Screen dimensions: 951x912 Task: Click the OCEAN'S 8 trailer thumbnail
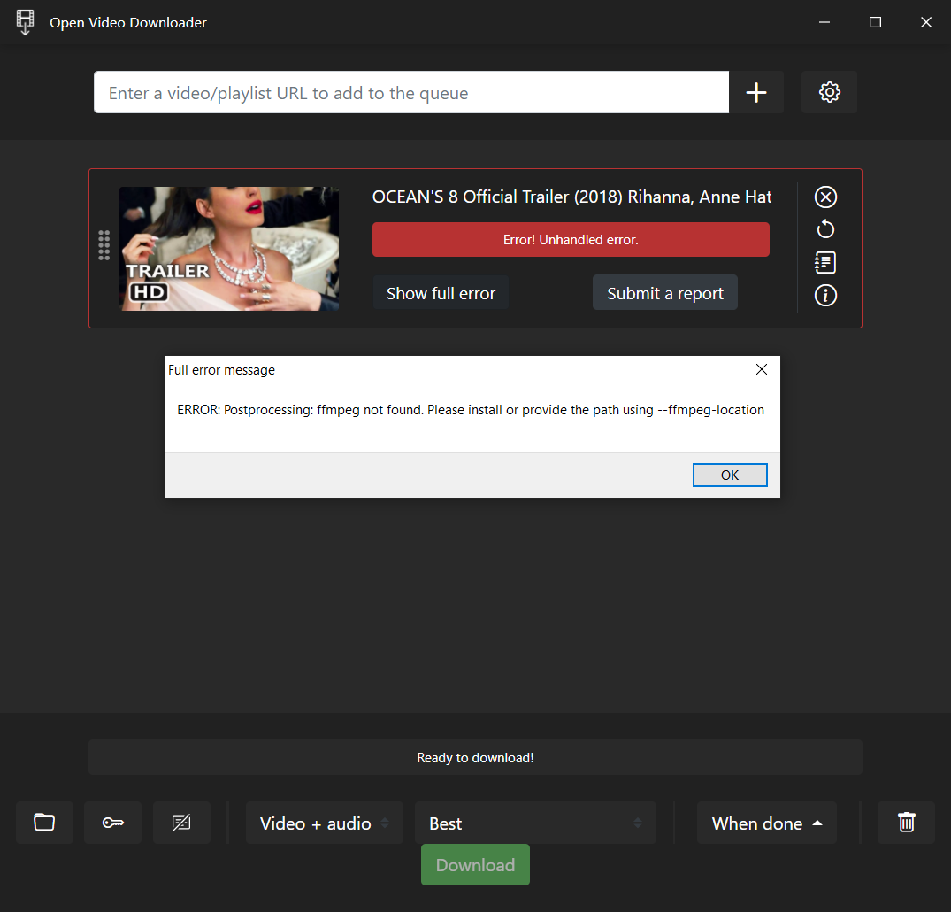coord(229,248)
